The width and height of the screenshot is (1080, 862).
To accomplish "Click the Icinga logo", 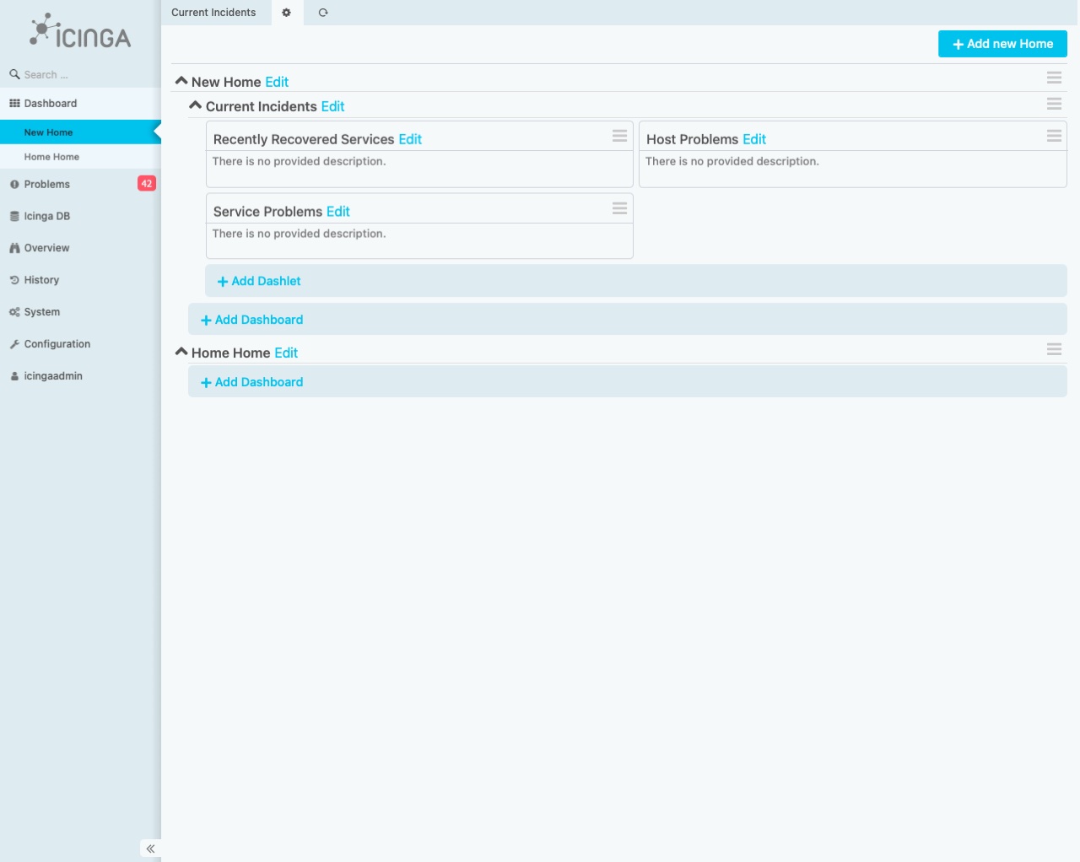I will click(x=80, y=31).
